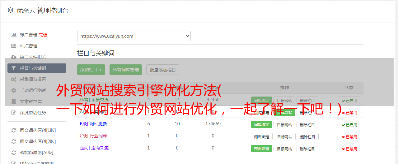Image resolution: width=398 pixels, height=164 pixels.
Task: Click the 92460 value in the 采集交流 row
Action: tap(213, 100)
